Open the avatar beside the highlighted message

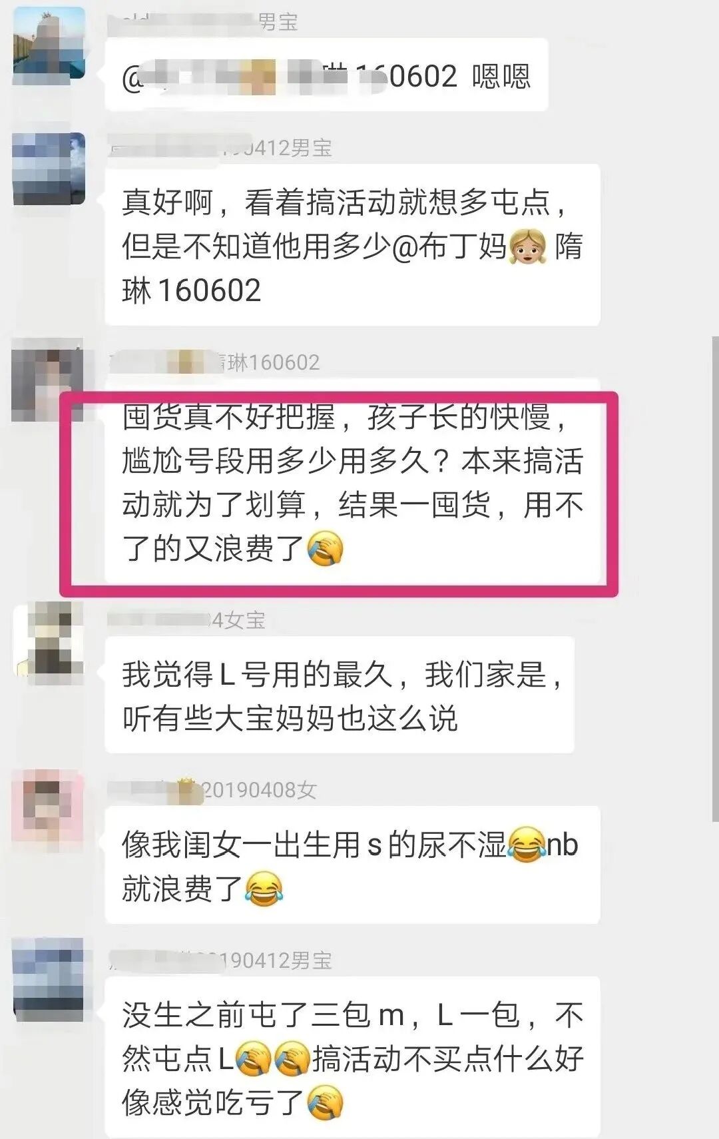pyautogui.click(x=48, y=380)
